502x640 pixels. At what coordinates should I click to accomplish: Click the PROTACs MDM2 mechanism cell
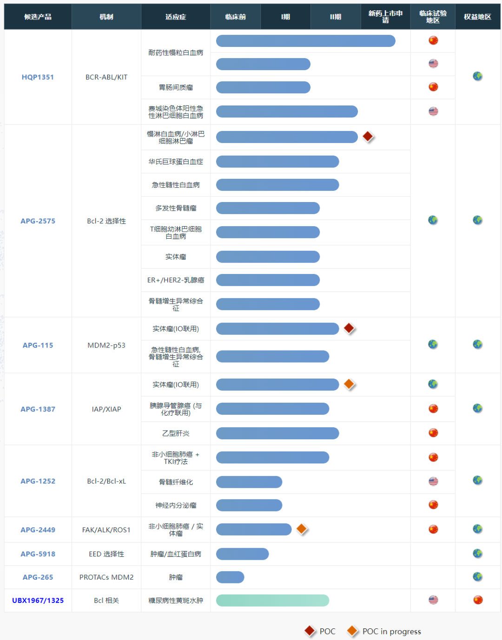[x=106, y=577]
